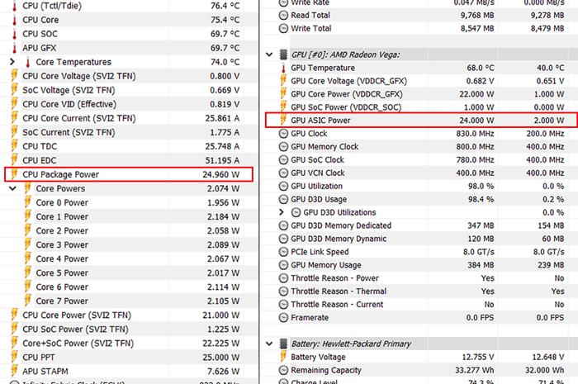Click the Battery Voltage lightning icon
Image resolution: width=578 pixels, height=384 pixels.
coord(283,357)
